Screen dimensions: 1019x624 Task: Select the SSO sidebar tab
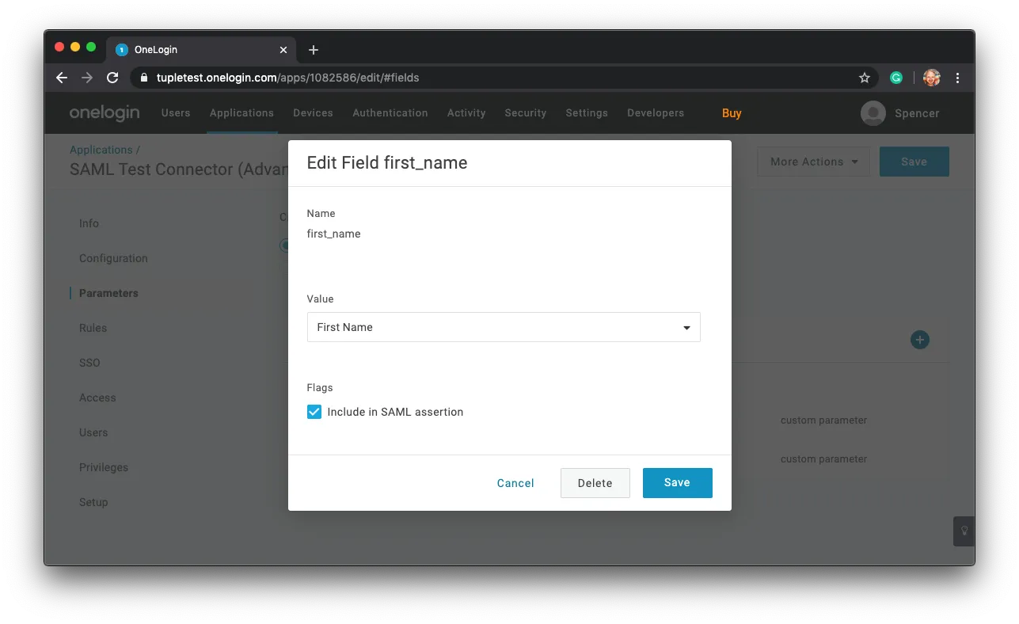coord(89,363)
